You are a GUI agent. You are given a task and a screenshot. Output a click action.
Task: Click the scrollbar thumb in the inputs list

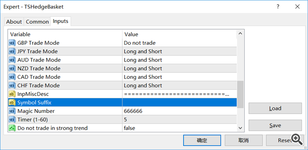240,95
